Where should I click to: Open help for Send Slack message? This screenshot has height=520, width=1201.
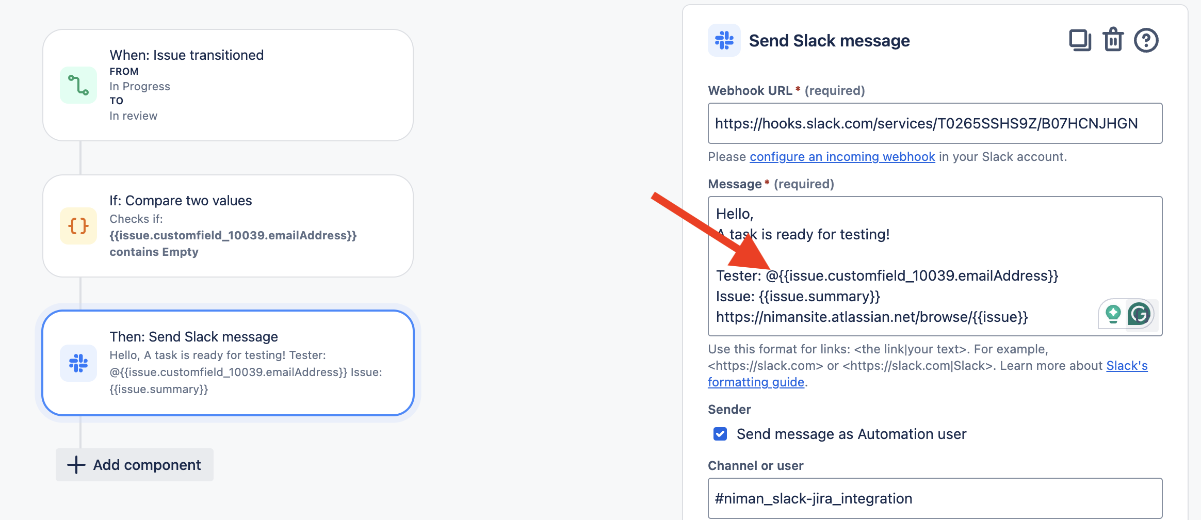point(1146,40)
